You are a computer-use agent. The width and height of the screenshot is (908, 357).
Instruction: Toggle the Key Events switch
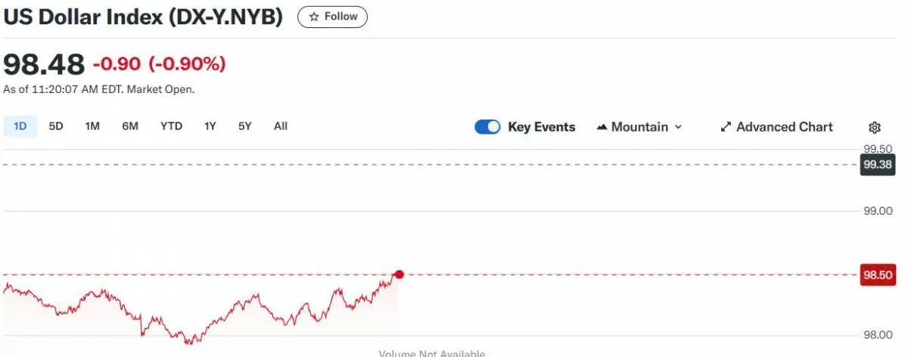487,127
